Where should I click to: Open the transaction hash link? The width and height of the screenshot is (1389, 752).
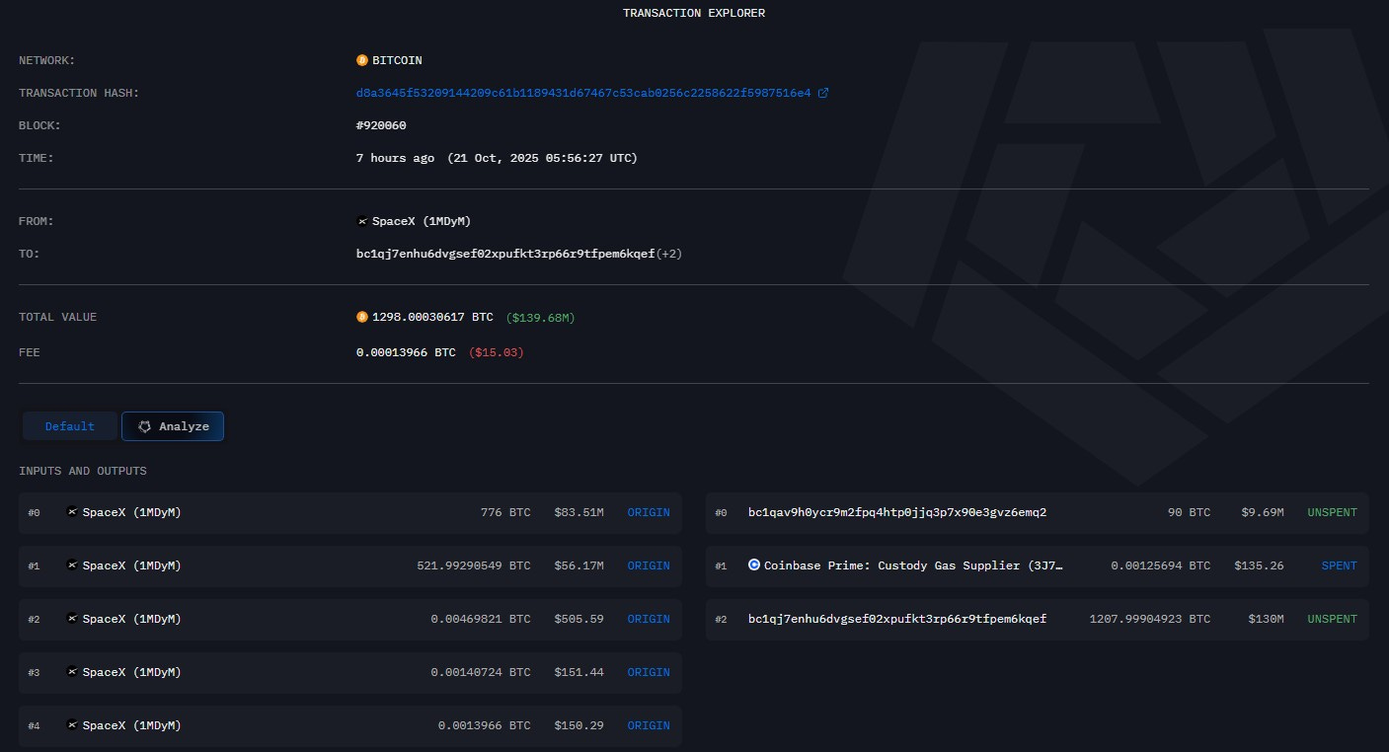(x=583, y=93)
